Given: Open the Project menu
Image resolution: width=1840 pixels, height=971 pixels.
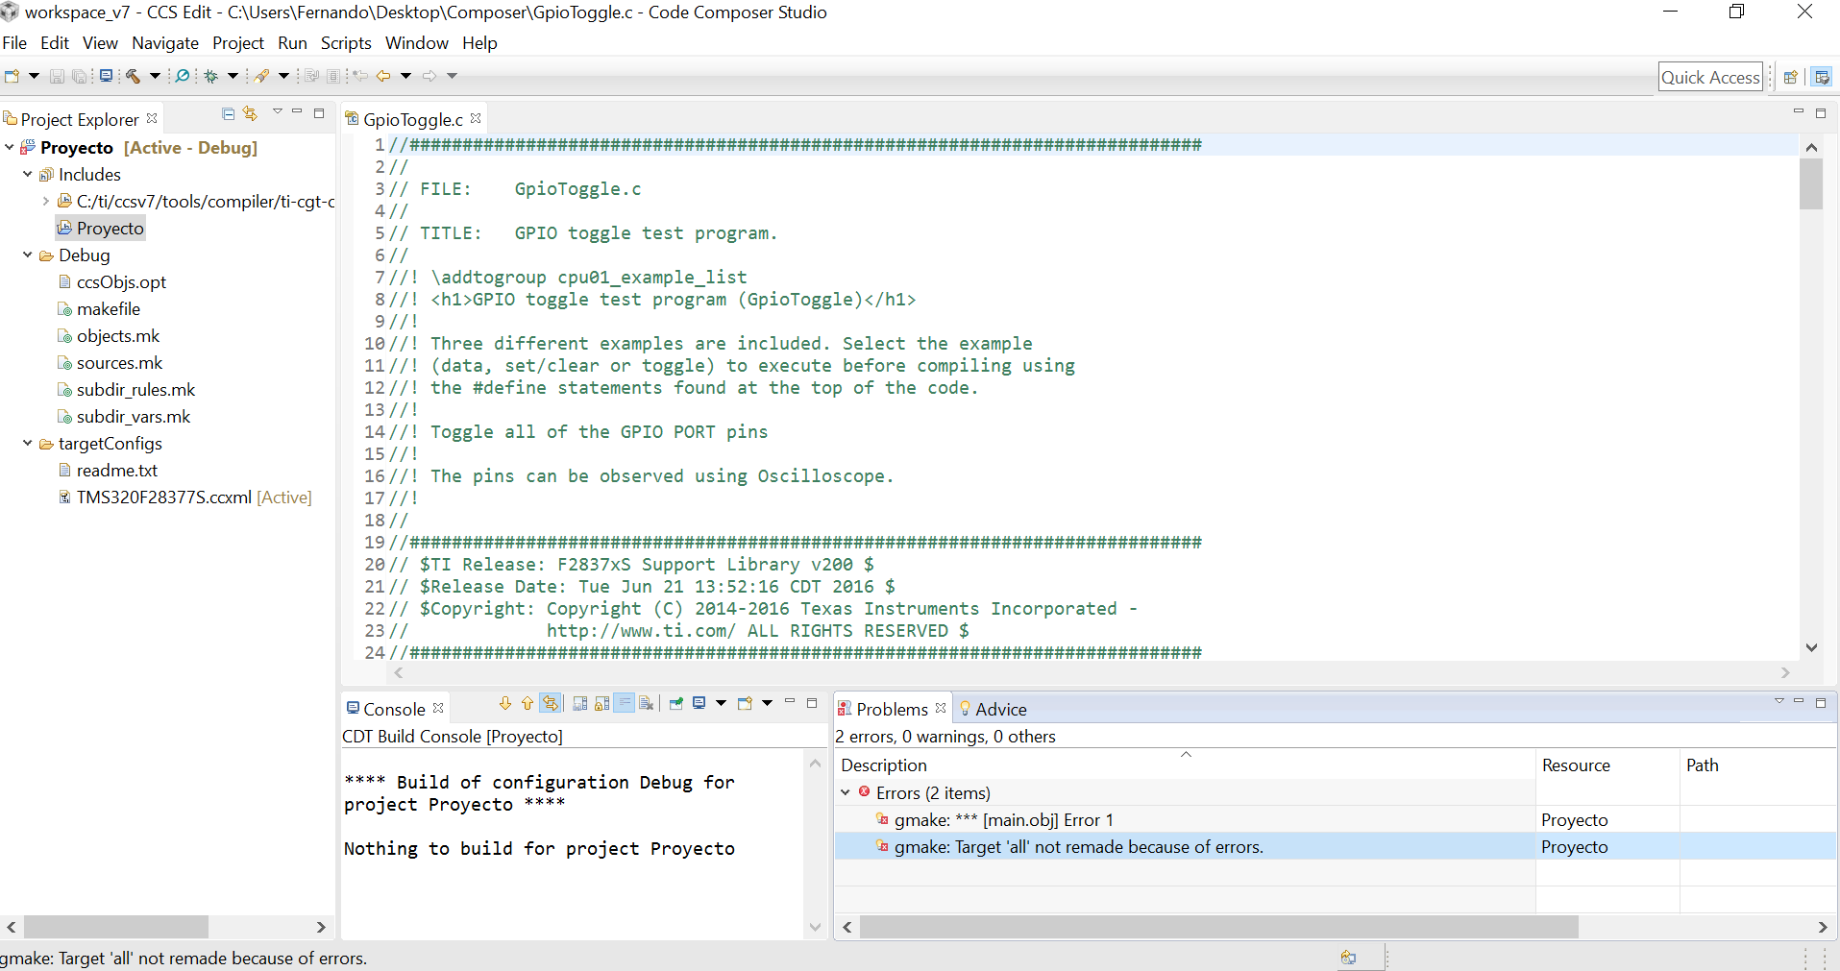Looking at the screenshot, I should pyautogui.click(x=238, y=43).
